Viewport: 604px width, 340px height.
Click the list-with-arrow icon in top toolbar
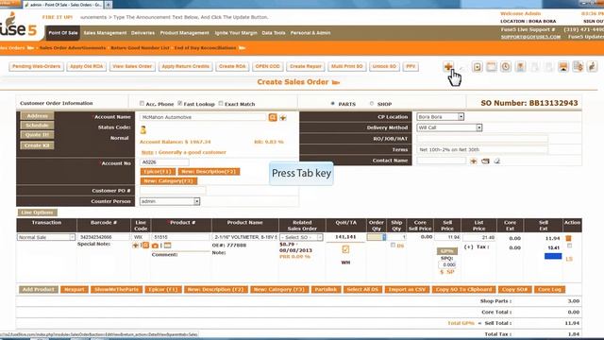click(x=578, y=67)
